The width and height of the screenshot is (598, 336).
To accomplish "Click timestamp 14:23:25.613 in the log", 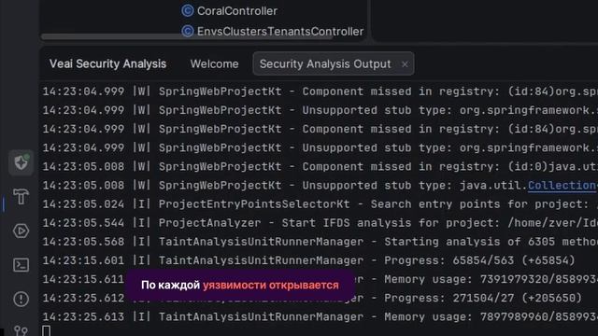I will coord(83,316).
